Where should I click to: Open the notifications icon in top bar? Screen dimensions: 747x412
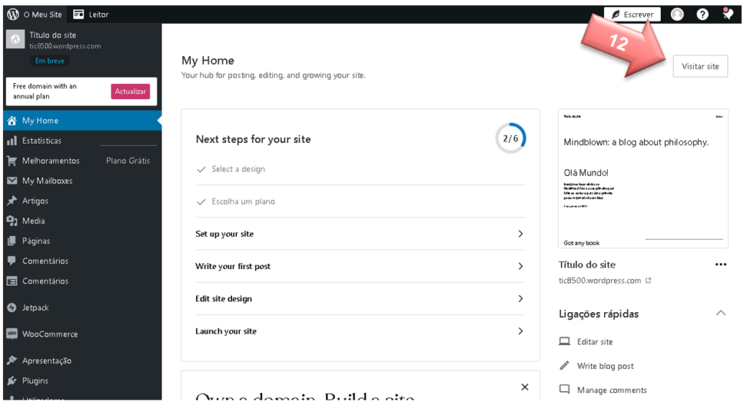727,14
